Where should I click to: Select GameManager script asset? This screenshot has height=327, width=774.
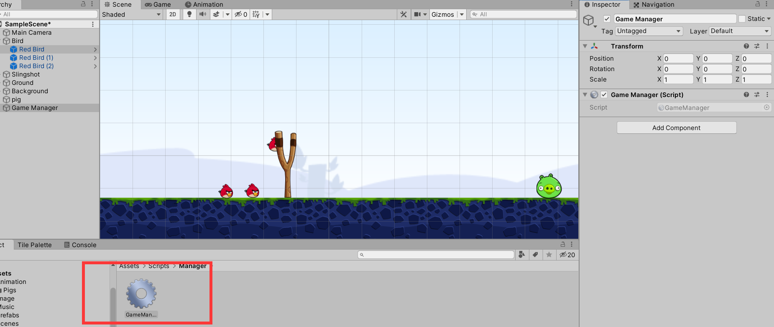pos(141,298)
